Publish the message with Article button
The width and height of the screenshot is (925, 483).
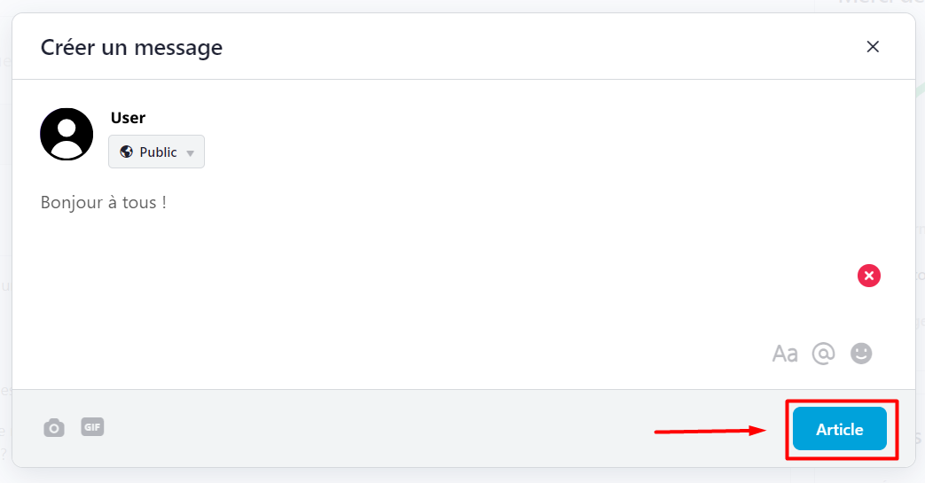[839, 429]
